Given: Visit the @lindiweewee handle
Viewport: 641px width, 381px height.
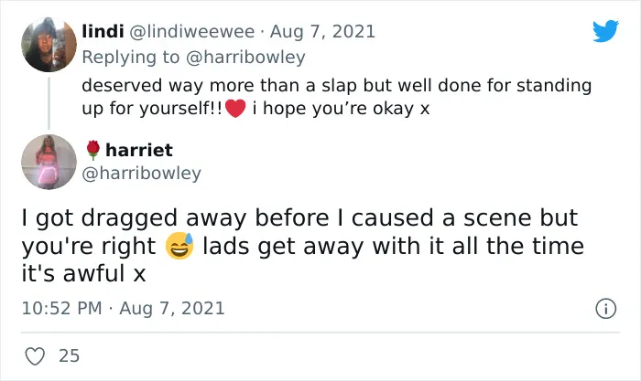Looking at the screenshot, I should [x=191, y=31].
